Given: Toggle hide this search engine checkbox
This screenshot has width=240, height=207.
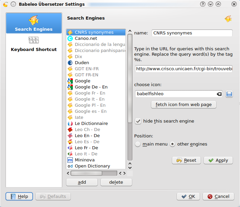Looking at the screenshot, I should 138,121.
